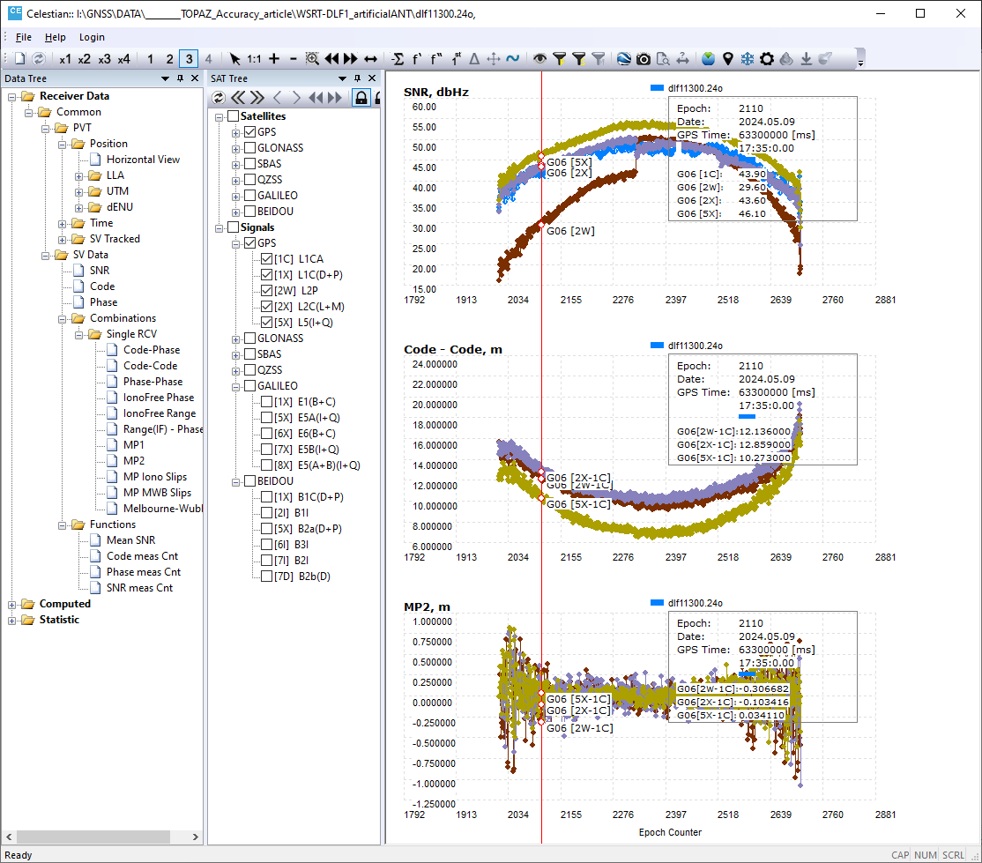Screen dimensions: 982x863
Task: Open the File menu
Action: (x=23, y=37)
